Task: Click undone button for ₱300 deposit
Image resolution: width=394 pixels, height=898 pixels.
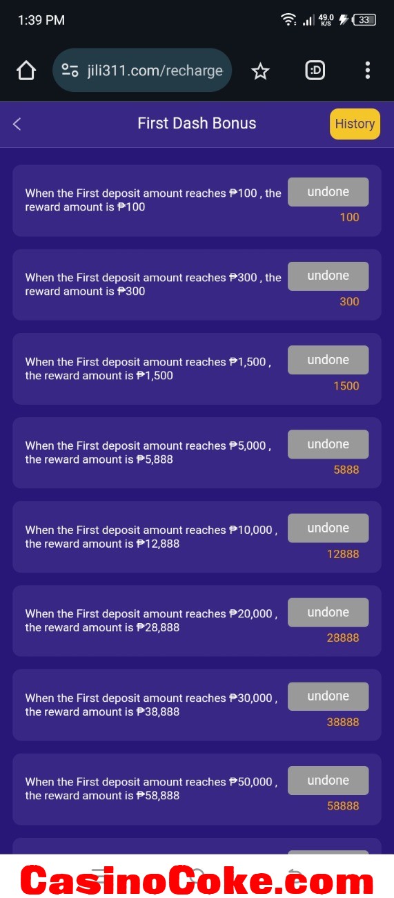Action: tap(328, 276)
